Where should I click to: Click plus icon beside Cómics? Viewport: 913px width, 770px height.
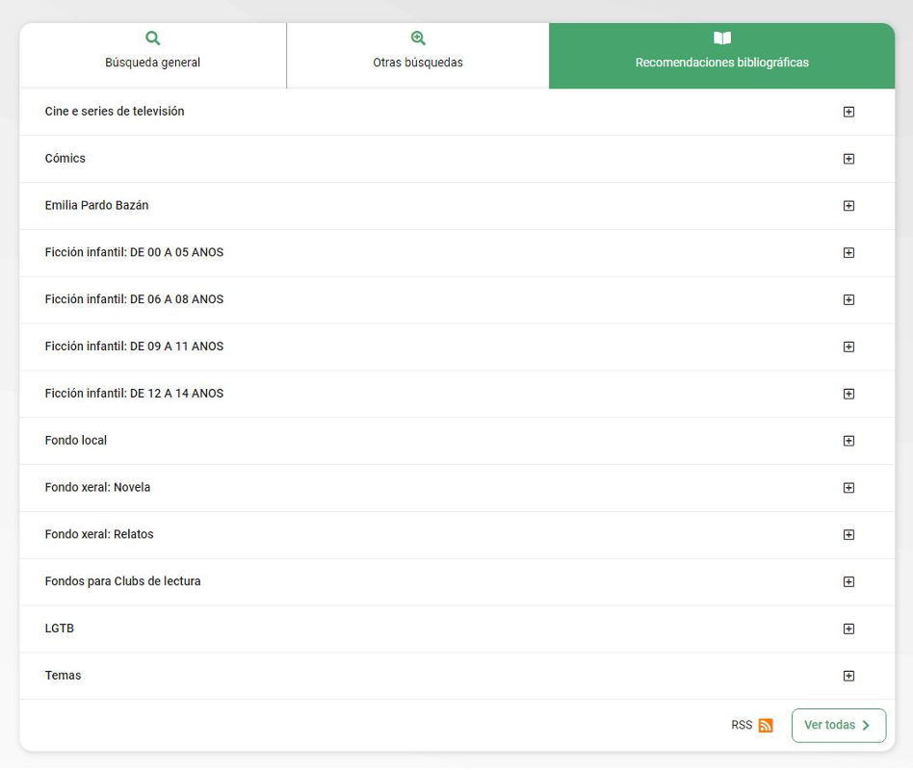click(848, 159)
